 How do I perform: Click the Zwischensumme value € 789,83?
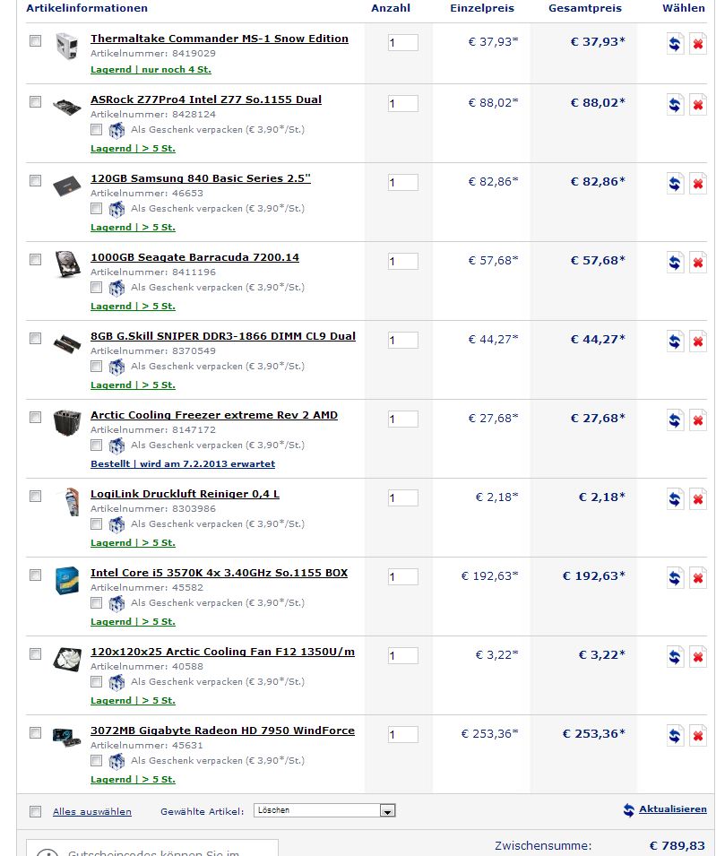(677, 846)
